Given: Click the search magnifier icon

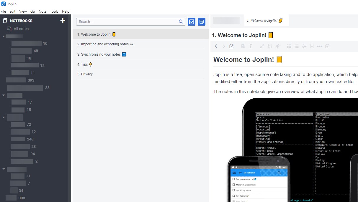Looking at the screenshot, I should click(181, 21).
